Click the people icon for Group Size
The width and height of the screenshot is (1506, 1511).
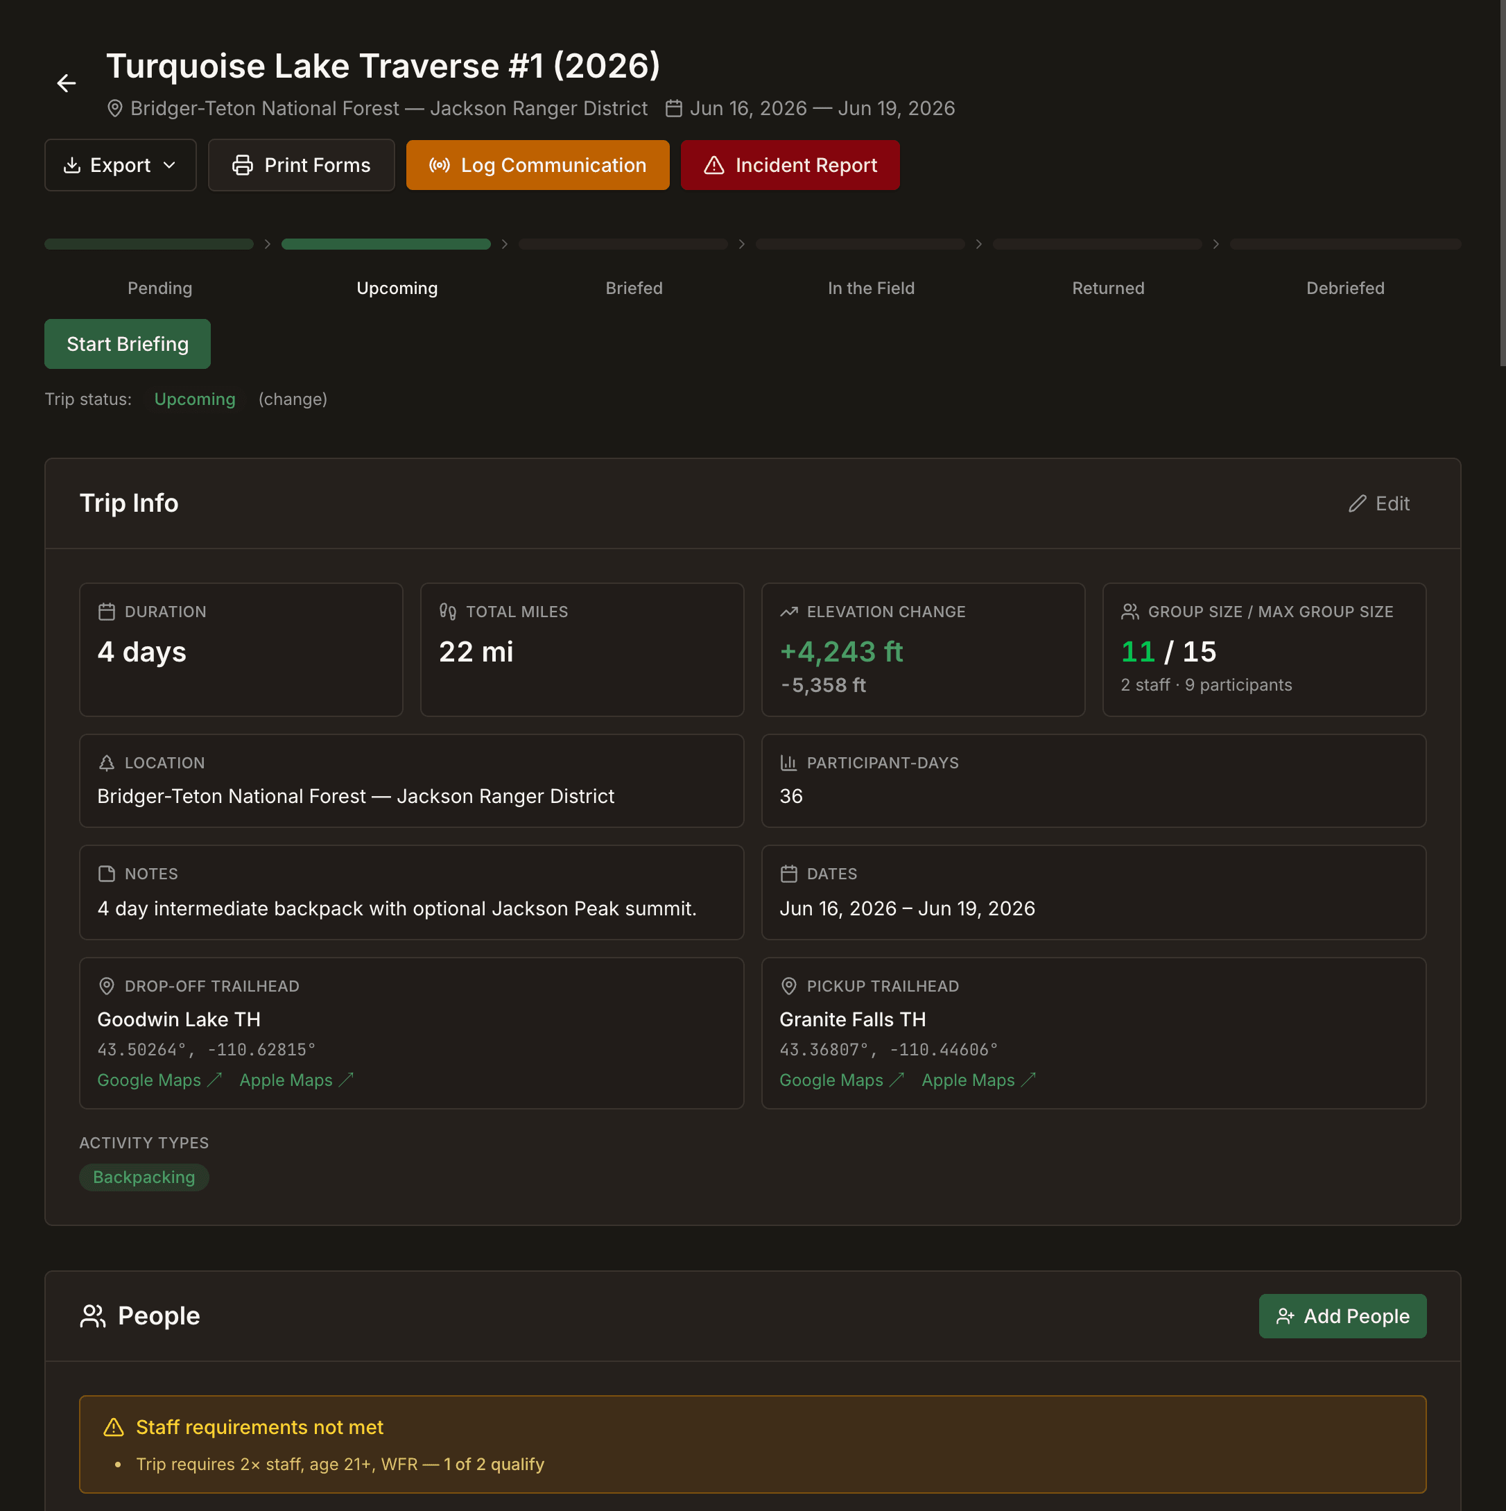click(1130, 612)
